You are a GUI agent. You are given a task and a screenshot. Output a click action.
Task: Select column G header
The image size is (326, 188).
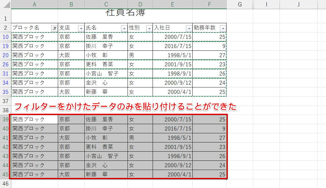pyautogui.click(x=240, y=4)
